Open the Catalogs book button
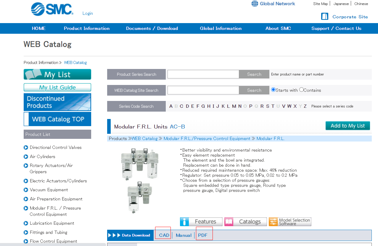 (x=246, y=221)
